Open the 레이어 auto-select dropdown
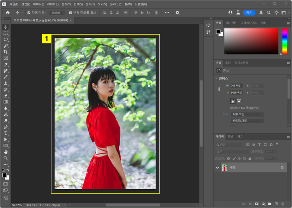The height and width of the screenshot is (208, 292). click(58, 12)
